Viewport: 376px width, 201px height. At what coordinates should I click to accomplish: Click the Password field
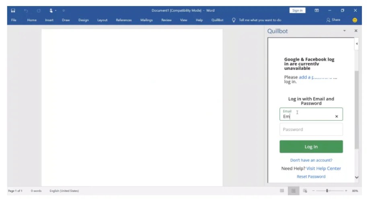pos(311,129)
